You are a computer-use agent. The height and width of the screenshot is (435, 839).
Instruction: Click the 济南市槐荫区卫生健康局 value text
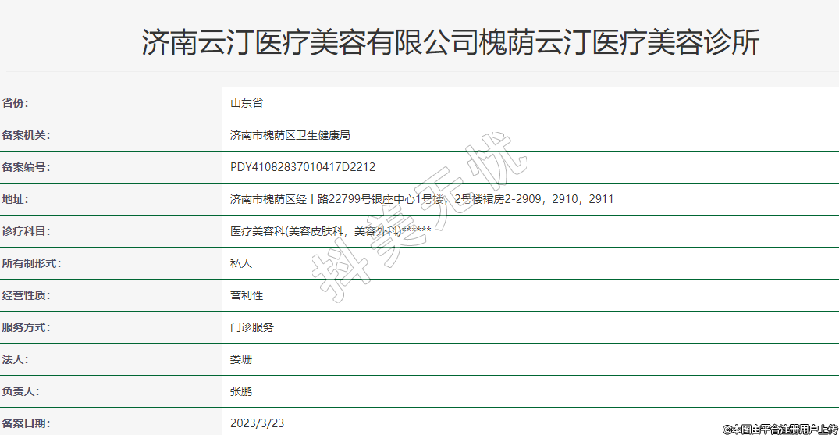pyautogui.click(x=290, y=135)
